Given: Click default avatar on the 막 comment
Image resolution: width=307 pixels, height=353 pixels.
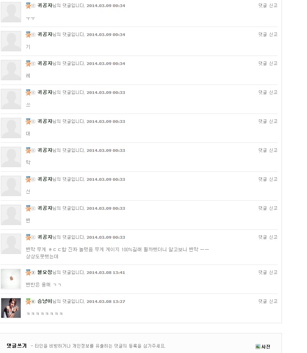Looking at the screenshot, I should [x=11, y=157].
